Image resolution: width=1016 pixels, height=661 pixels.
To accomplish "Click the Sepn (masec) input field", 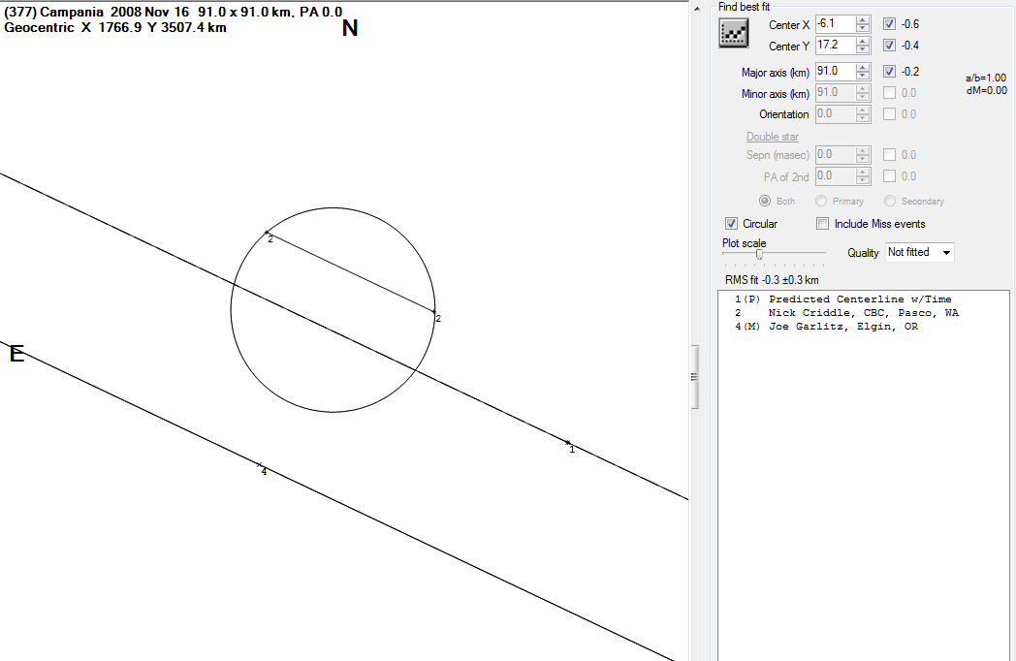I will click(x=836, y=155).
